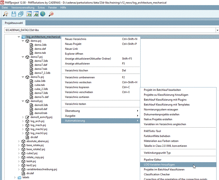219x180 pixels.
Task: Collapse the demo.prj tree node
Action: tap(23, 41)
